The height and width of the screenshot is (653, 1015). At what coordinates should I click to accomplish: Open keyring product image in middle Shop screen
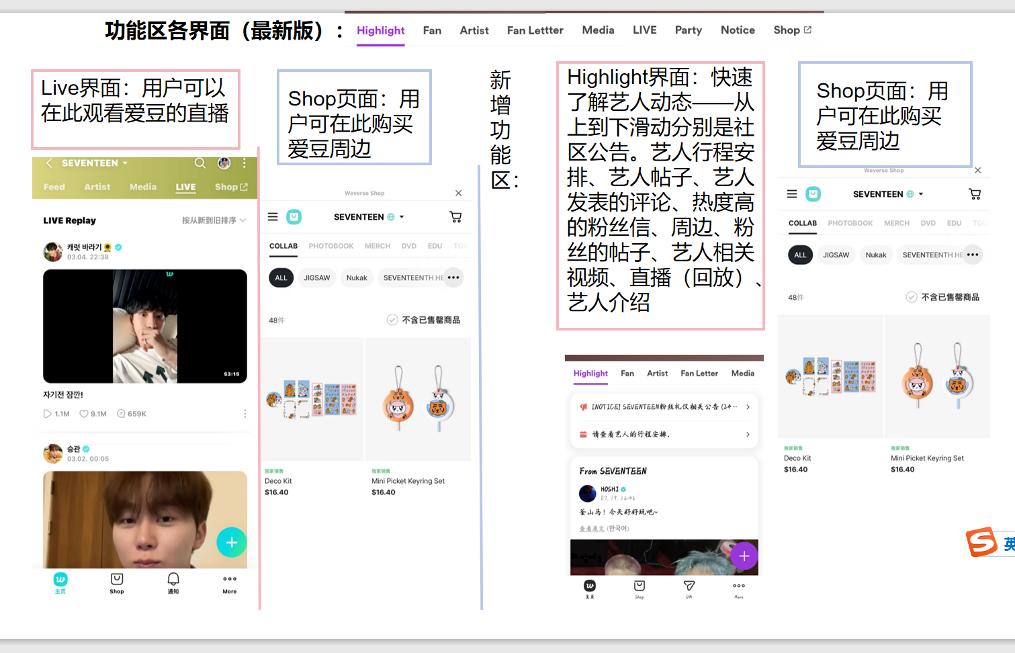point(418,399)
